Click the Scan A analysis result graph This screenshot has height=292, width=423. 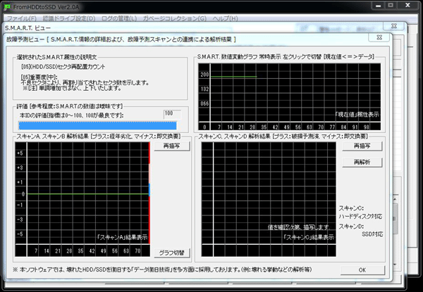[x=82, y=199]
